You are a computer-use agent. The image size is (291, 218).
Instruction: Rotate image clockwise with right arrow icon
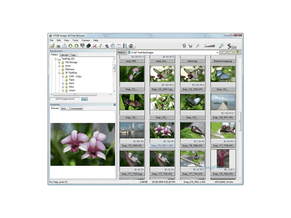[x=76, y=46]
